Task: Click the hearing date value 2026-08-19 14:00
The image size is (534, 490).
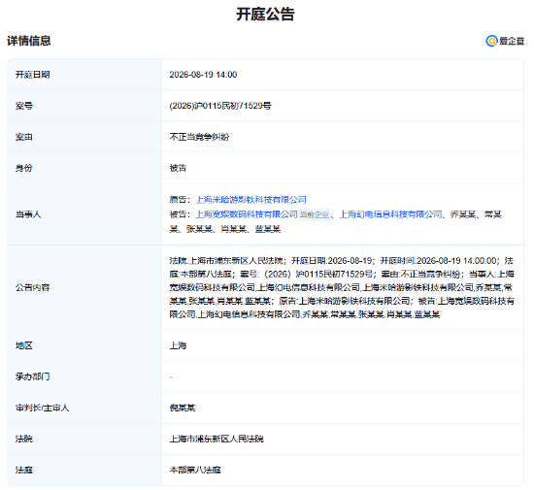Action: 203,75
